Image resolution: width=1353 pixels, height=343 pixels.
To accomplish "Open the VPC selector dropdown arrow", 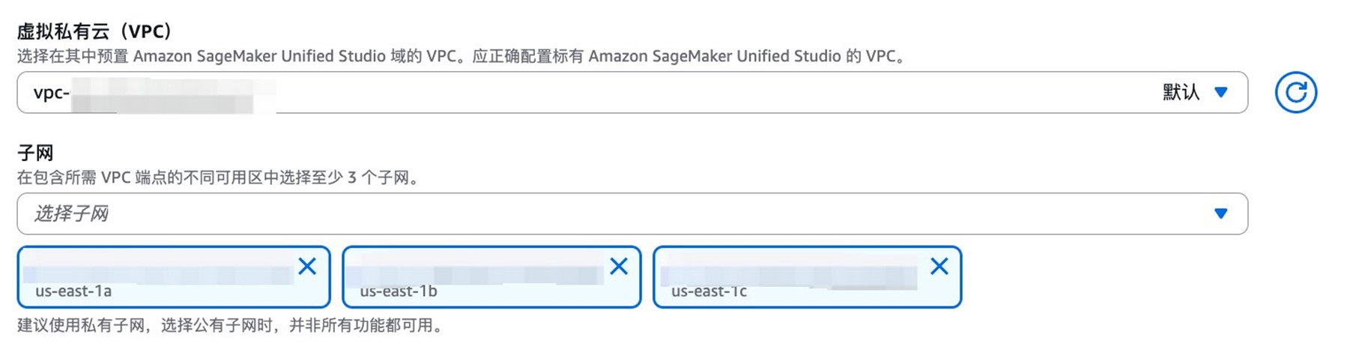I will point(1221,92).
